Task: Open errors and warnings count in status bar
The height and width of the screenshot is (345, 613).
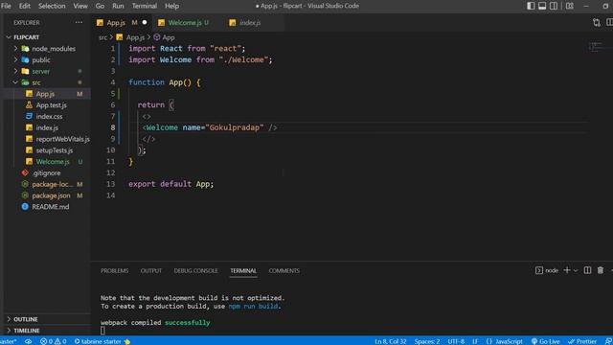Action: tap(54, 341)
